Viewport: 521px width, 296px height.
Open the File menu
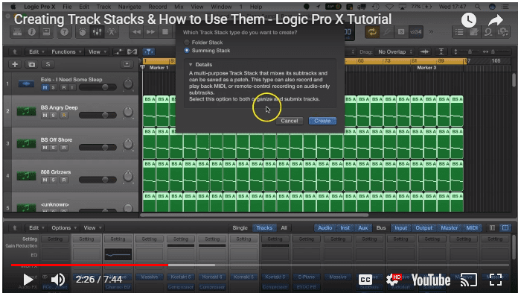tap(67, 7)
